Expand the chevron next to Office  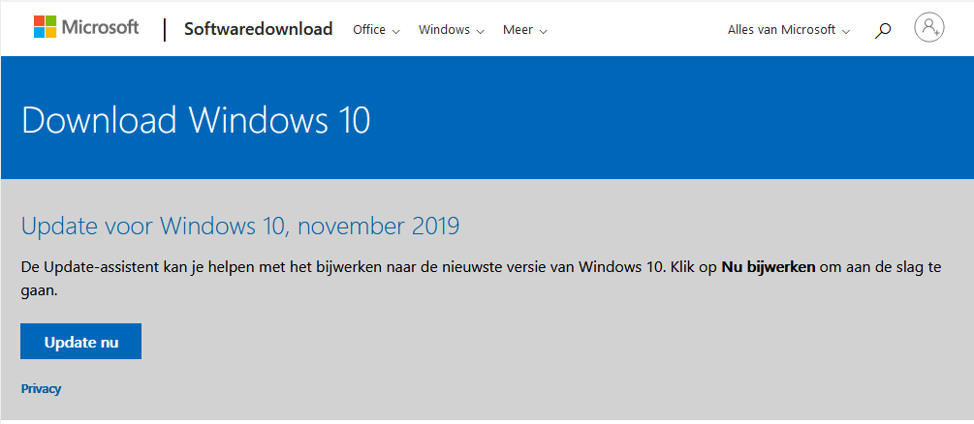(x=395, y=31)
